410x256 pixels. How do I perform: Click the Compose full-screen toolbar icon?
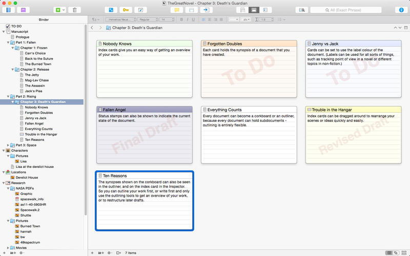click(x=140, y=10)
